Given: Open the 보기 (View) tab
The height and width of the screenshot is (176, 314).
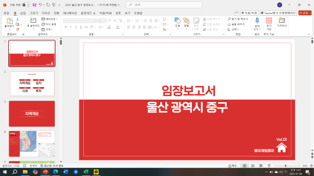Looking at the screenshot, I should pos(128,13).
